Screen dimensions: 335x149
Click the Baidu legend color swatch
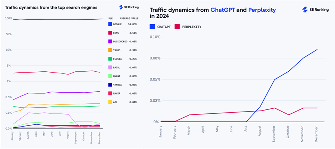(x=110, y=67)
